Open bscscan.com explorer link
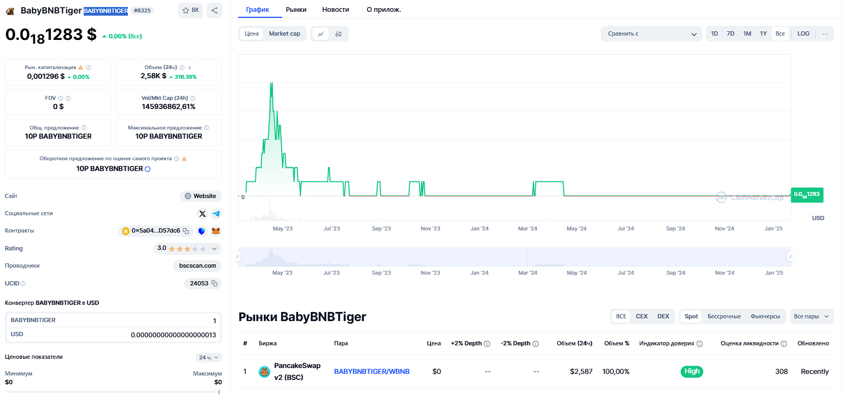Screen dimensions: 842x395 198,266
